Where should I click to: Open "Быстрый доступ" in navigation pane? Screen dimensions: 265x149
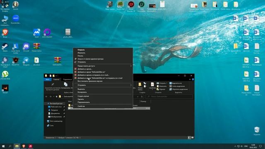(x=55, y=103)
